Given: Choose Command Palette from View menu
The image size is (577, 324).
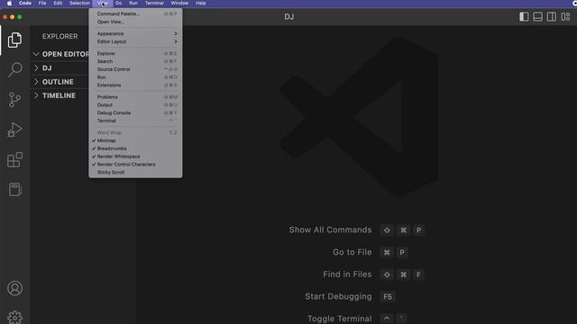Looking at the screenshot, I should point(135,13).
